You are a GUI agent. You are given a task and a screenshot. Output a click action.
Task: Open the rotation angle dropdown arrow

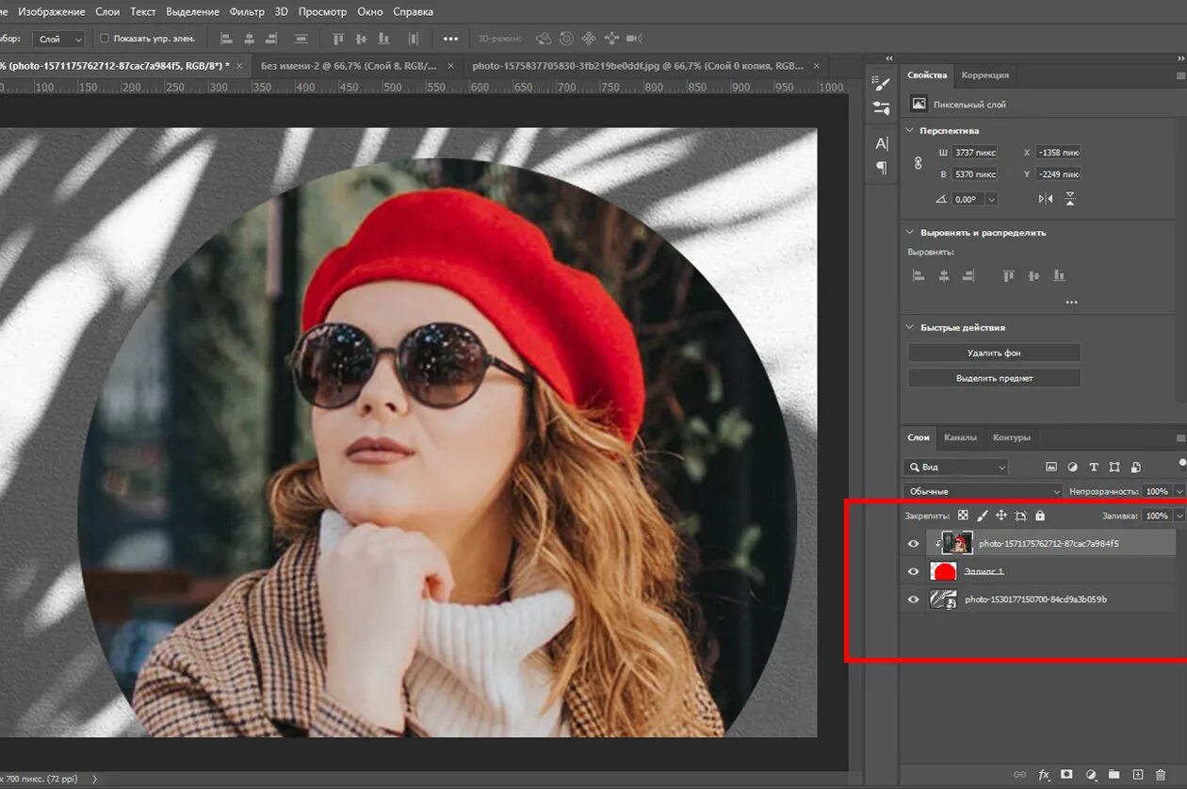pos(990,199)
